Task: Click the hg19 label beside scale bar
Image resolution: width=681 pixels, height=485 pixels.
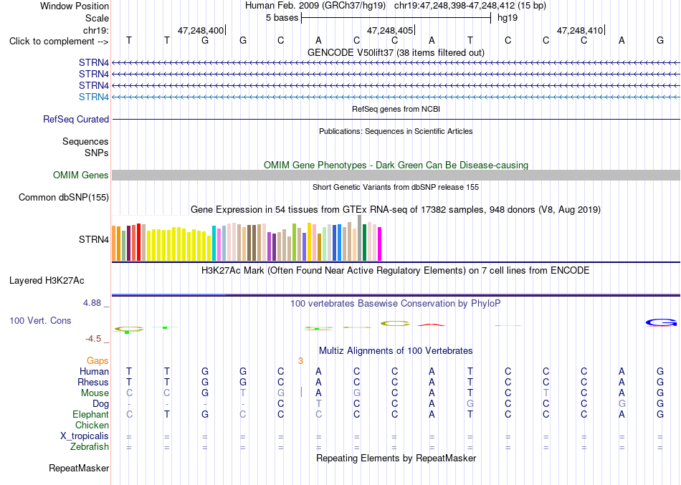Action: [508, 18]
